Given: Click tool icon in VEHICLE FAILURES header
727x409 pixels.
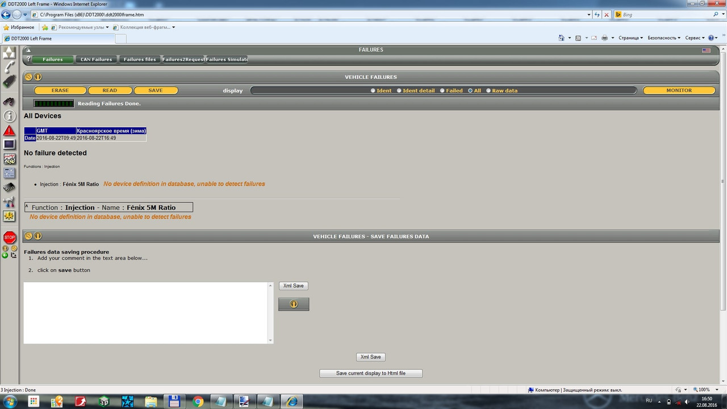Looking at the screenshot, I should coord(28,77).
